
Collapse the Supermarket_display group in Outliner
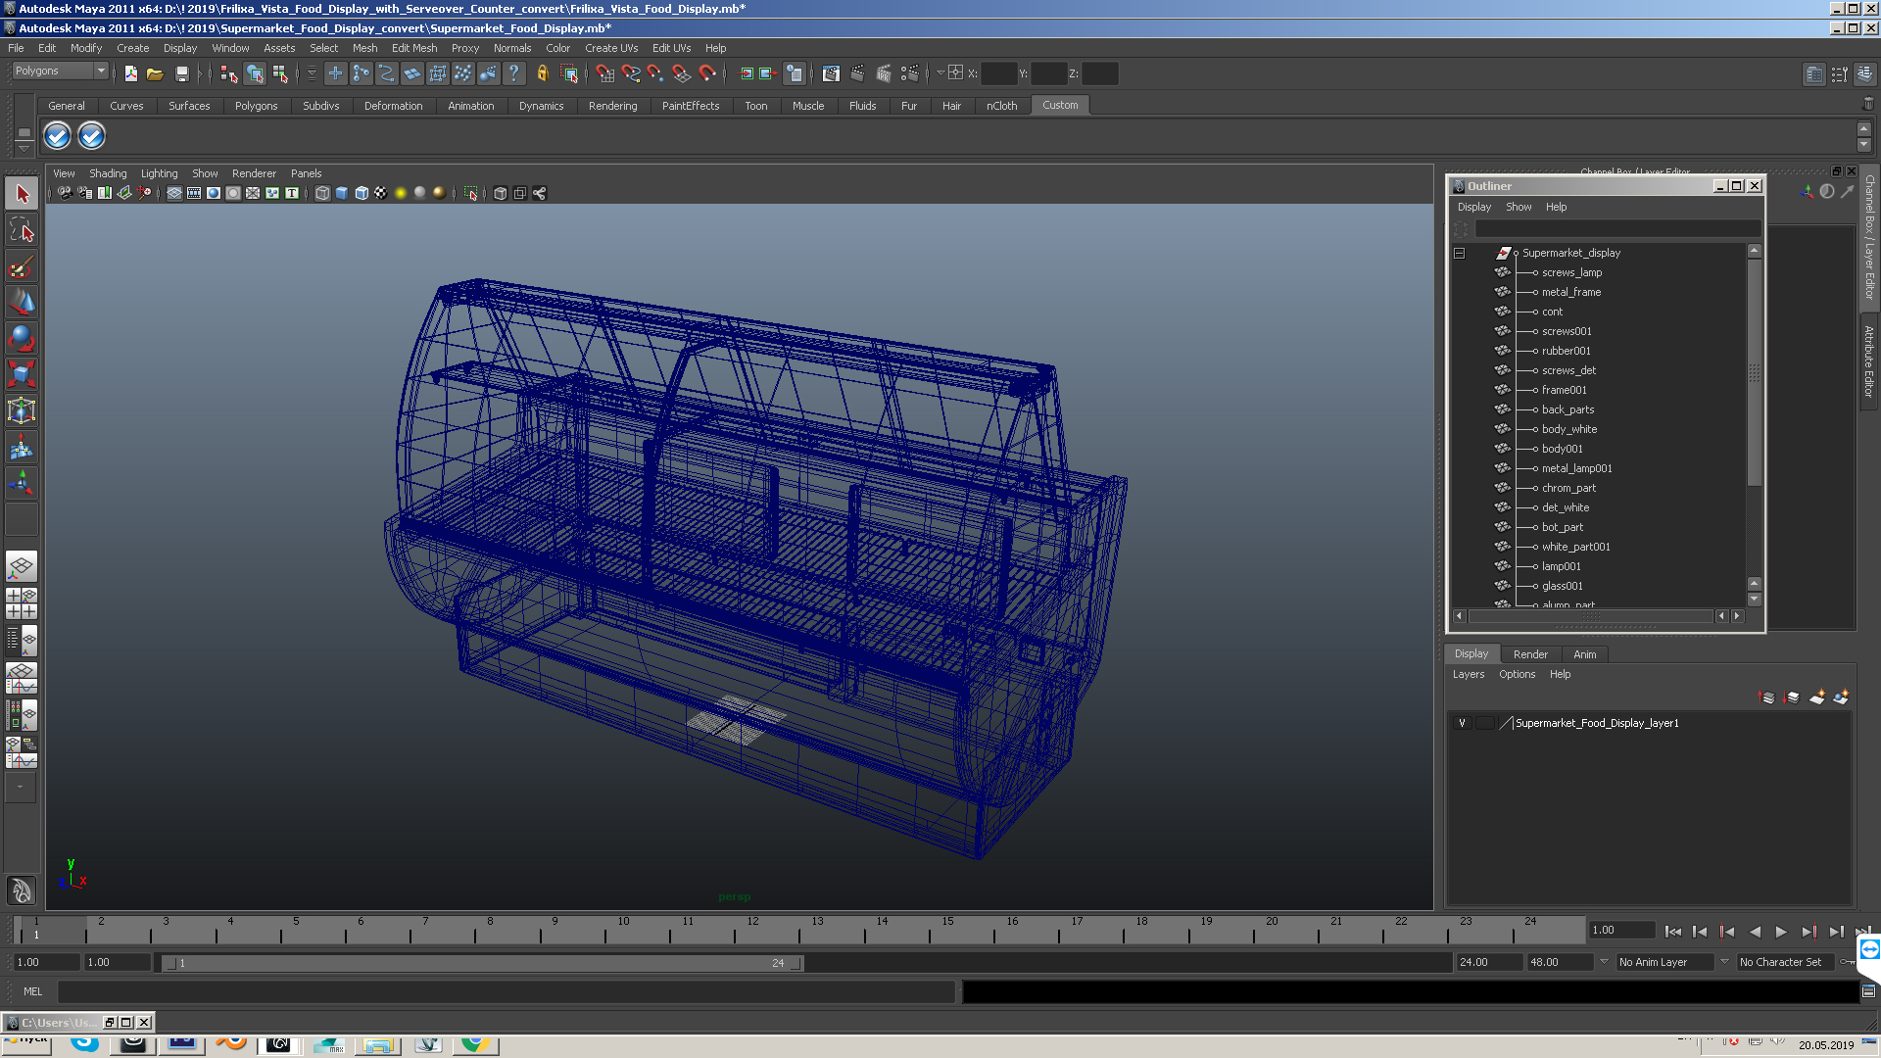[x=1459, y=253]
